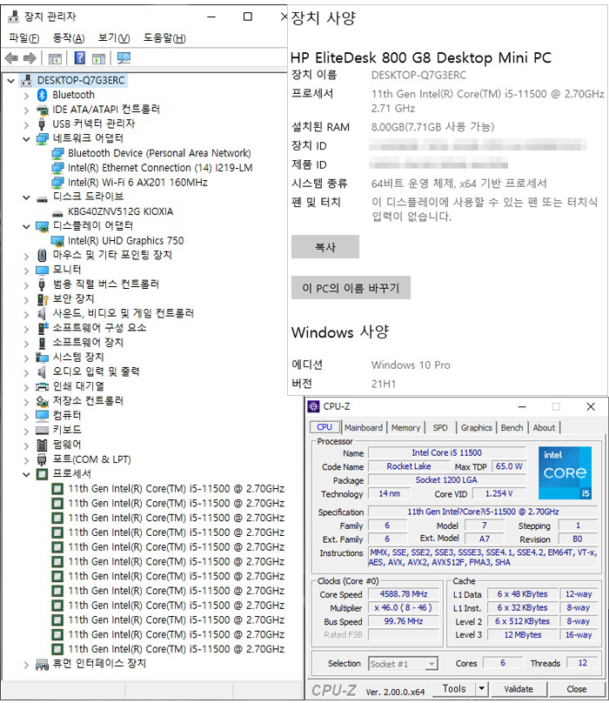Screen dimensions: 609x703
Task: Select the 인쇄 대기열 printer icon
Action: [42, 386]
